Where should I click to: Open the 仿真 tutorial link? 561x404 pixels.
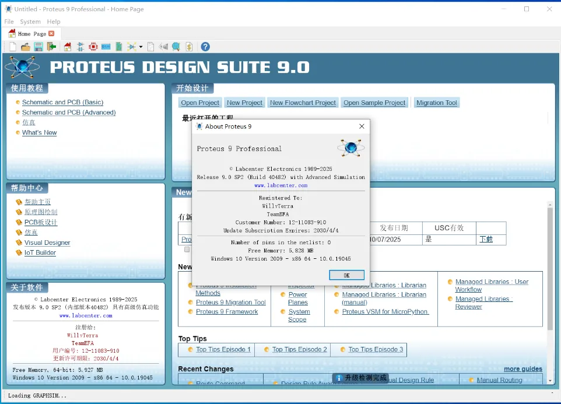click(29, 122)
